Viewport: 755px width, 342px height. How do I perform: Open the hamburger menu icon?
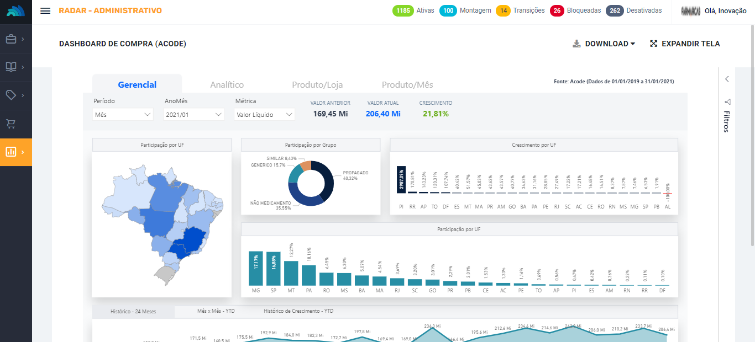(45, 11)
